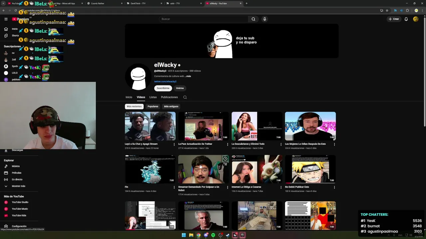The height and width of the screenshot is (239, 426).
Task: Open the 7TV browser extension icon
Action: [x=395, y=10]
